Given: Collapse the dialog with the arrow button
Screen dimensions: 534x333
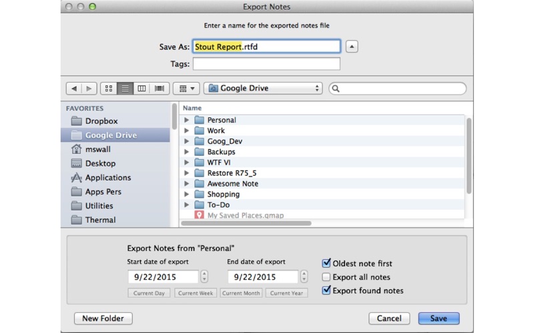Looking at the screenshot, I should [x=352, y=47].
